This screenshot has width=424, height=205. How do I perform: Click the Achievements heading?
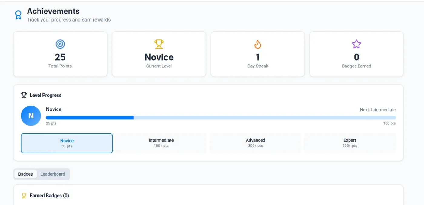[x=53, y=11]
